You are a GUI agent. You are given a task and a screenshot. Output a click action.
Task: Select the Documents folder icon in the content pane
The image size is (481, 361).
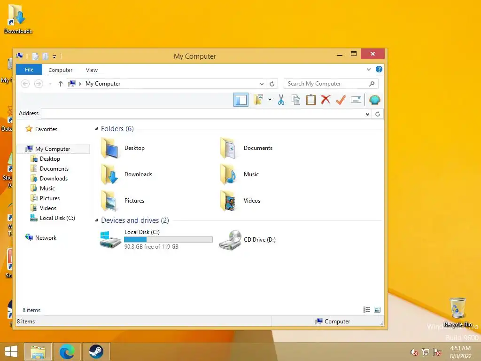(229, 148)
